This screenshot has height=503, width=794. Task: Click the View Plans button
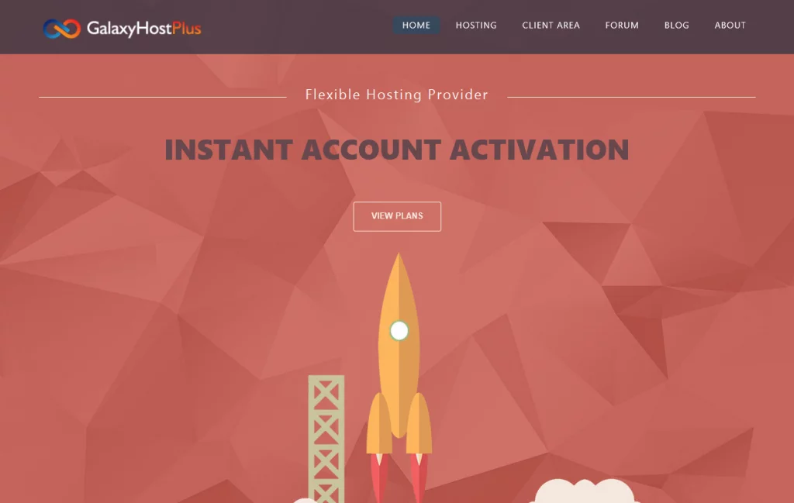click(397, 216)
